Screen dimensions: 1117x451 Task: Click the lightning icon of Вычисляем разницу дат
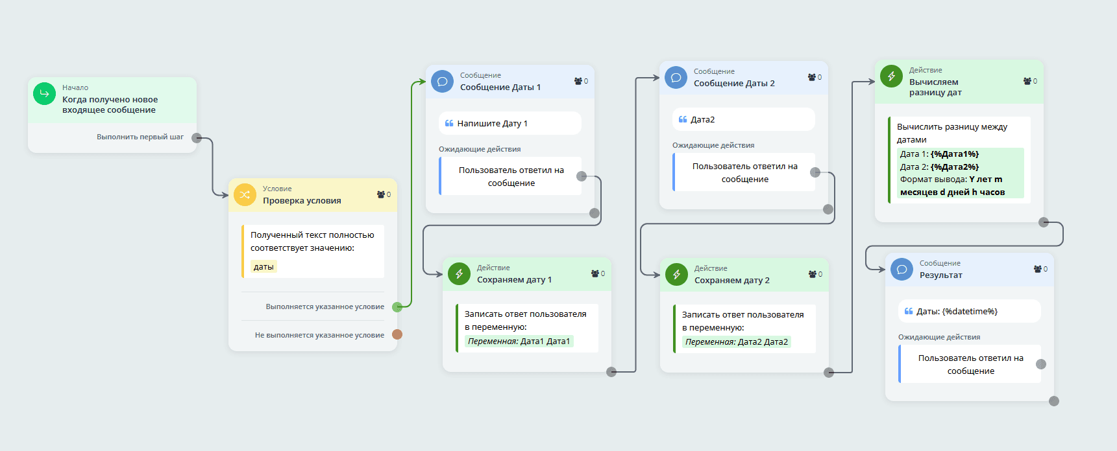(891, 76)
